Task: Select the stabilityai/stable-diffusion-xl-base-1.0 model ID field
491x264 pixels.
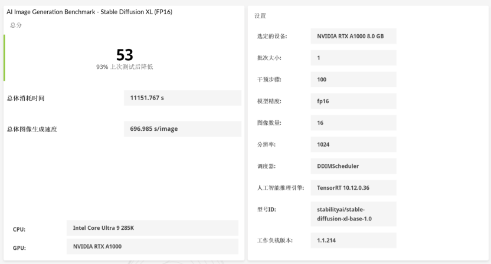Action: pyautogui.click(x=353, y=214)
